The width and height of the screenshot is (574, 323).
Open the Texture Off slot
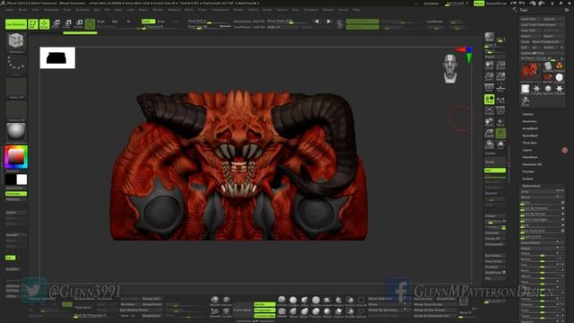[x=16, y=110]
